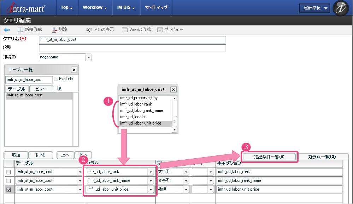Click the round info logo icon
Viewport: 353px width, 204px height.
pyautogui.click(x=341, y=8)
